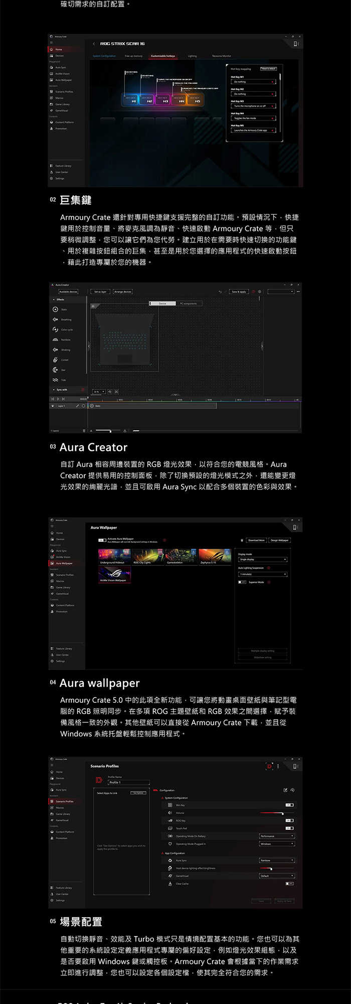Switch to the PC components tab
This screenshot has width=351, height=1004.
[x=189, y=304]
